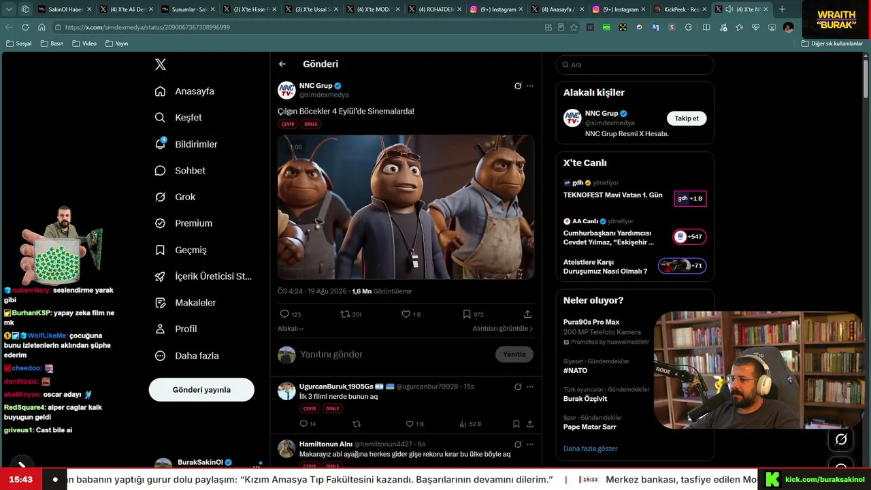Open the Basın bookmarks folder
The image size is (871, 490).
coord(52,44)
